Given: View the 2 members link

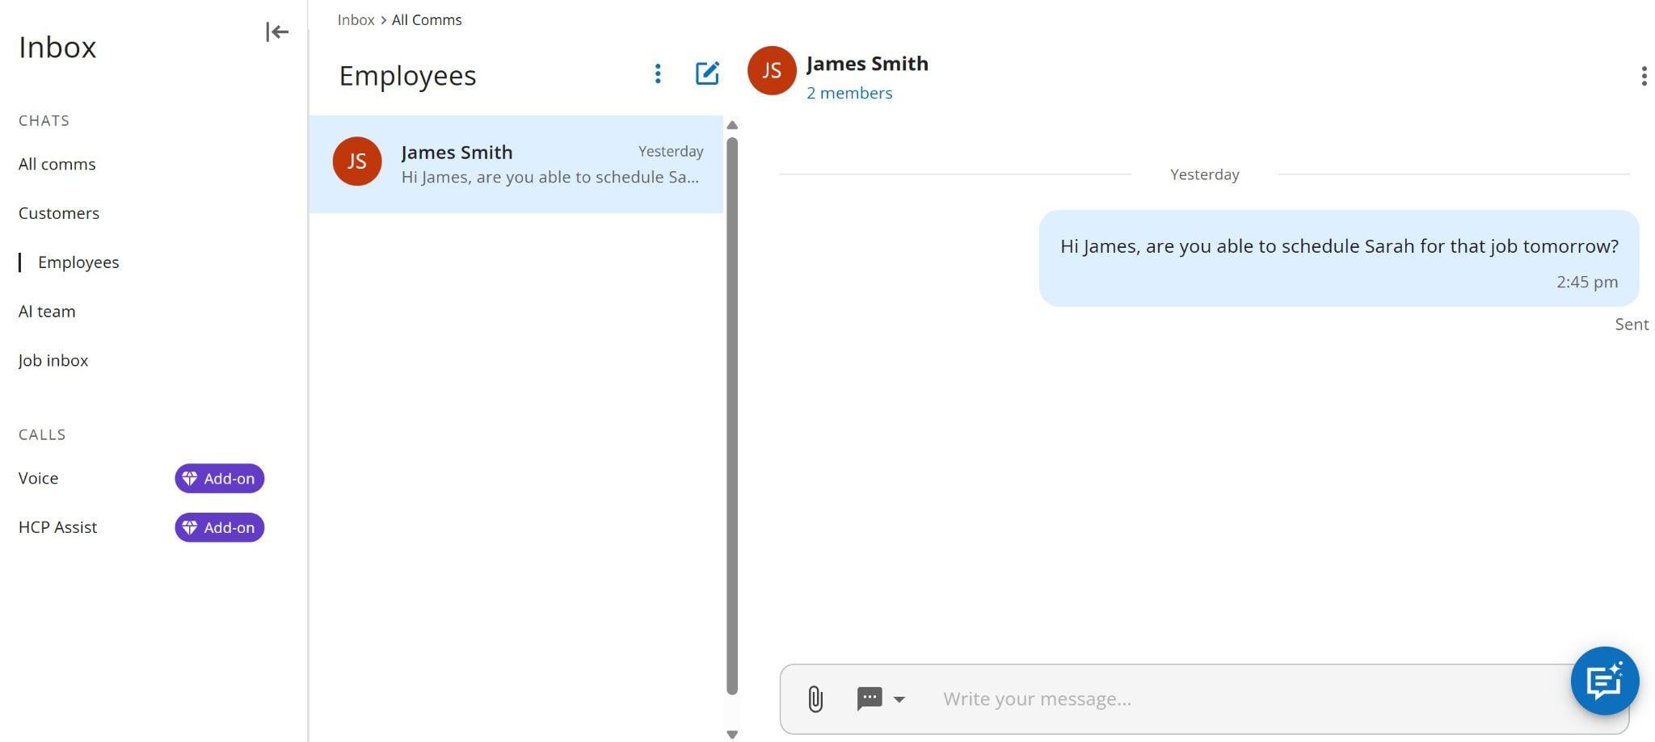Looking at the screenshot, I should coord(849,93).
